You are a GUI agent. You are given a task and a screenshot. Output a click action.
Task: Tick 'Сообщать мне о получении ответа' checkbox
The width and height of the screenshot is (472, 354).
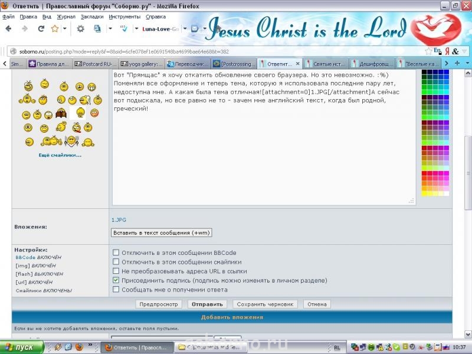(x=116, y=290)
